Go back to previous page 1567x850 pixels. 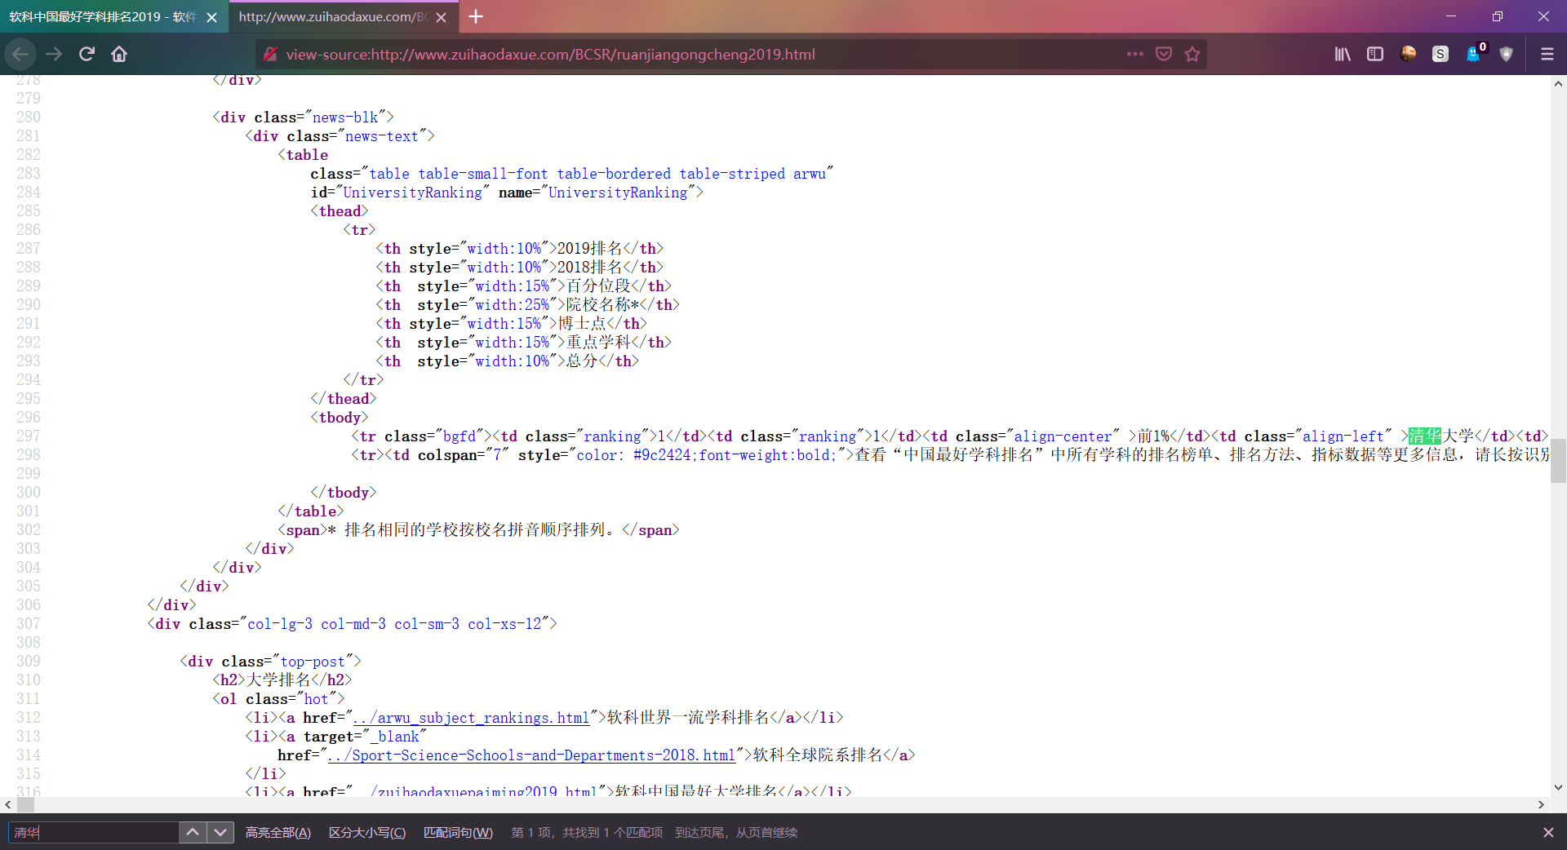(x=20, y=54)
